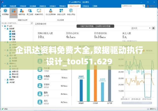
Task: Collapse the 设计一部 tree node
Action: click(5, 56)
